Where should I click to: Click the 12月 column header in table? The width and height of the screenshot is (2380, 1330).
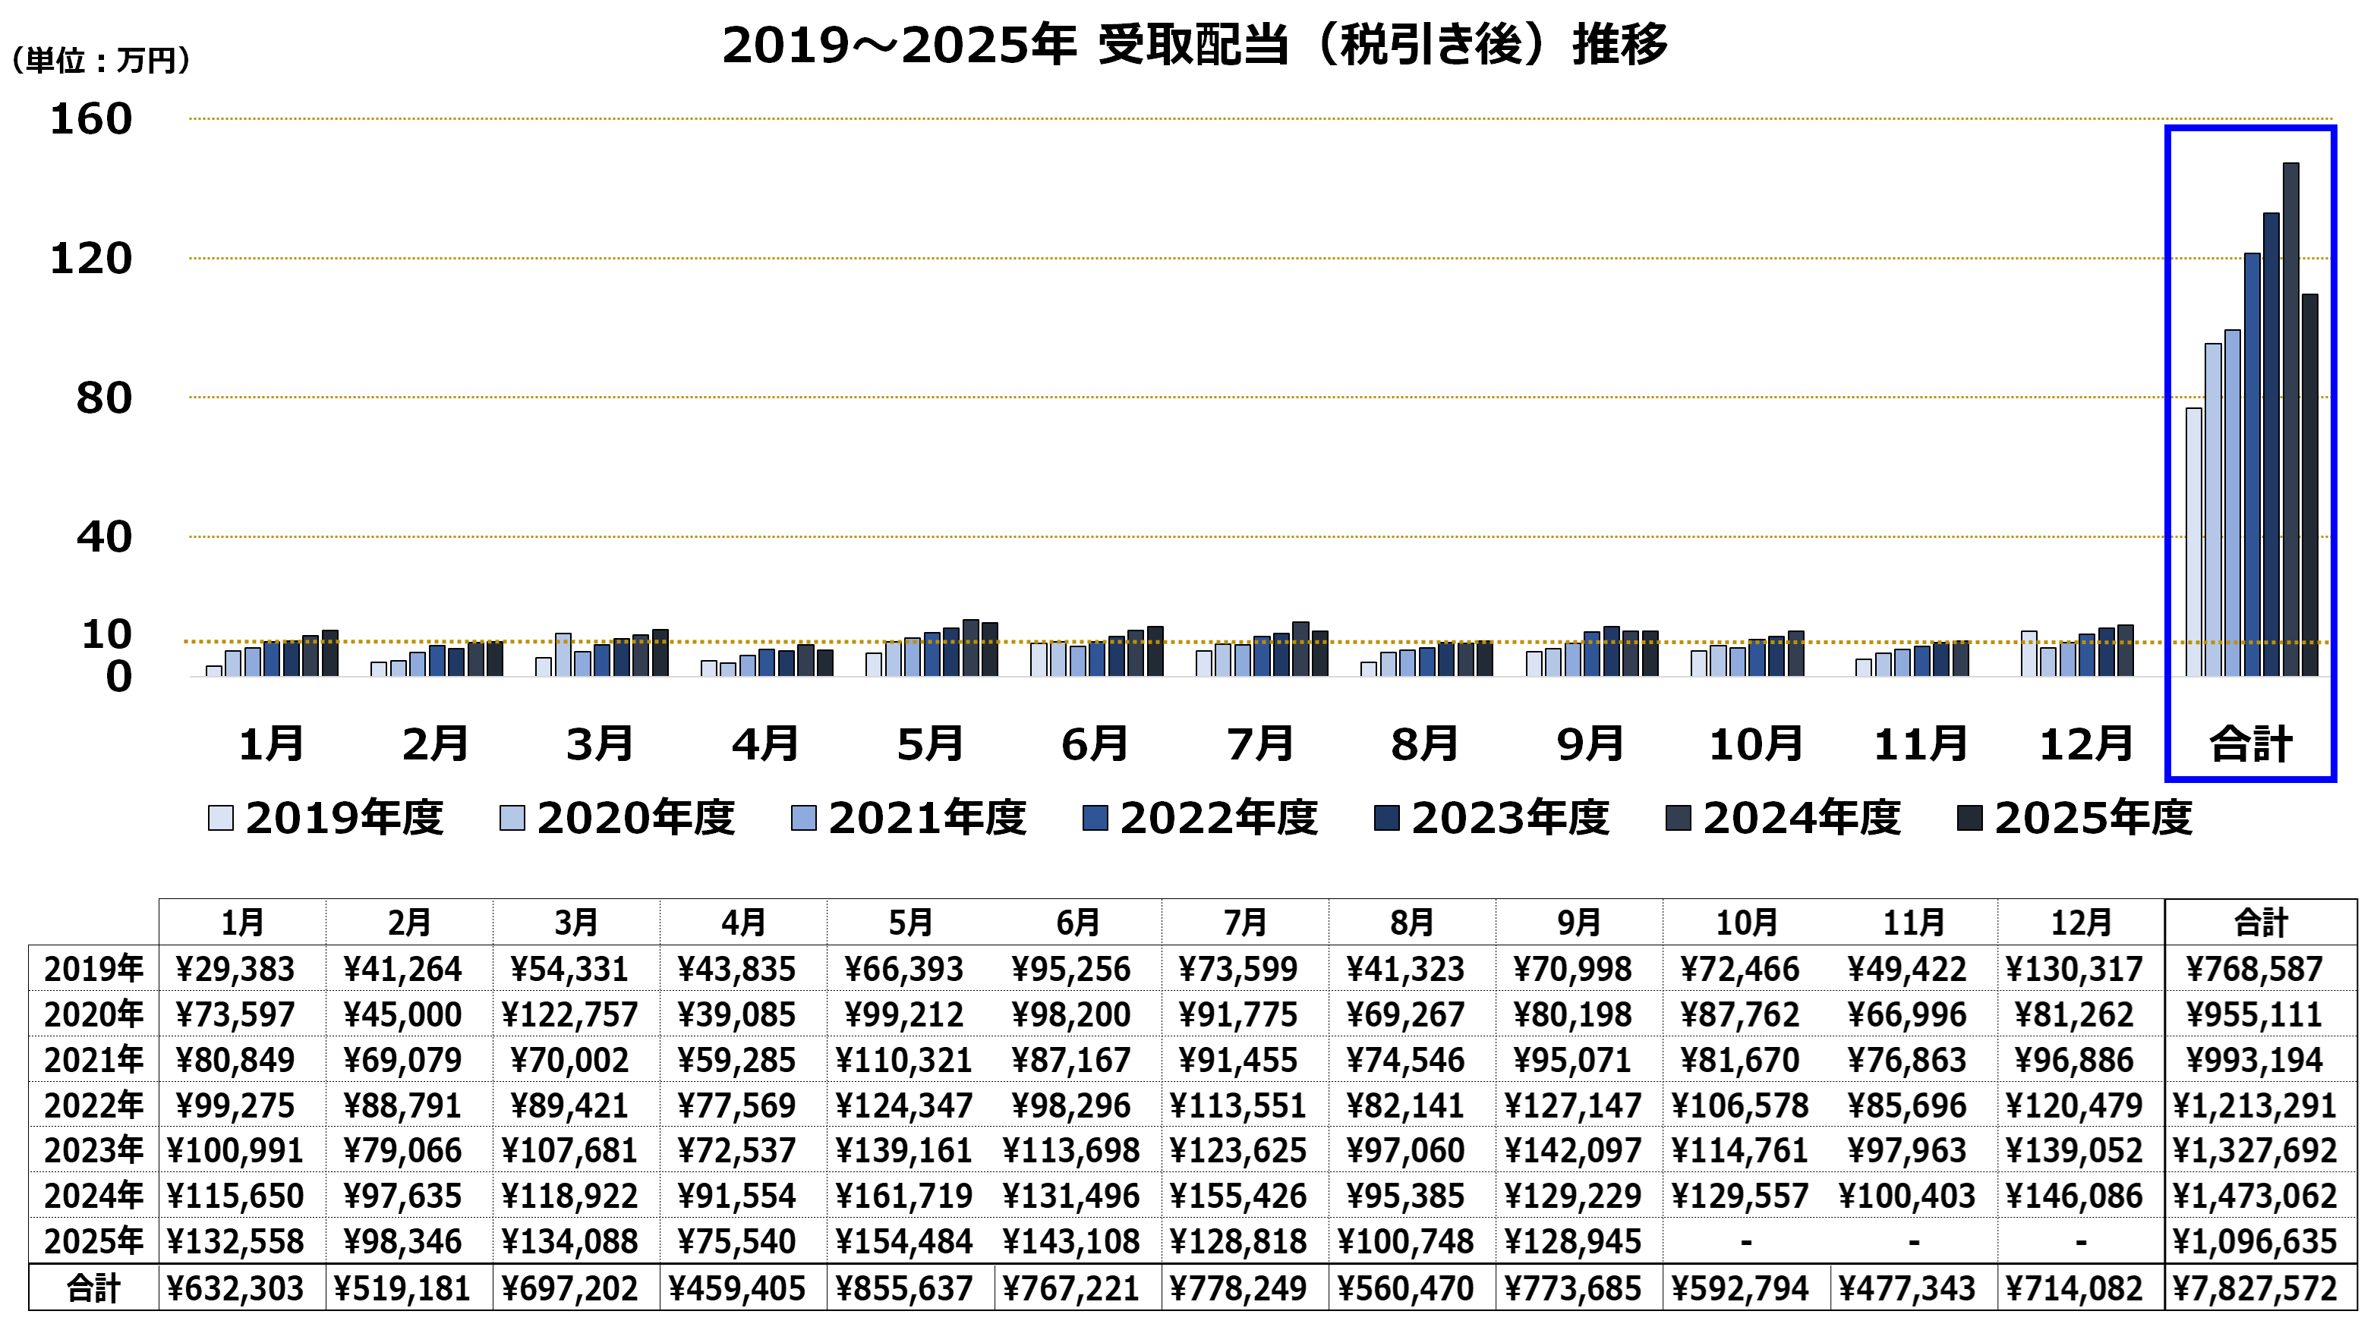(2081, 922)
